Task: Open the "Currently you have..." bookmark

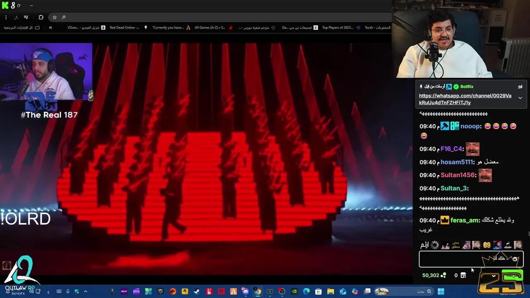Action: [x=171, y=28]
